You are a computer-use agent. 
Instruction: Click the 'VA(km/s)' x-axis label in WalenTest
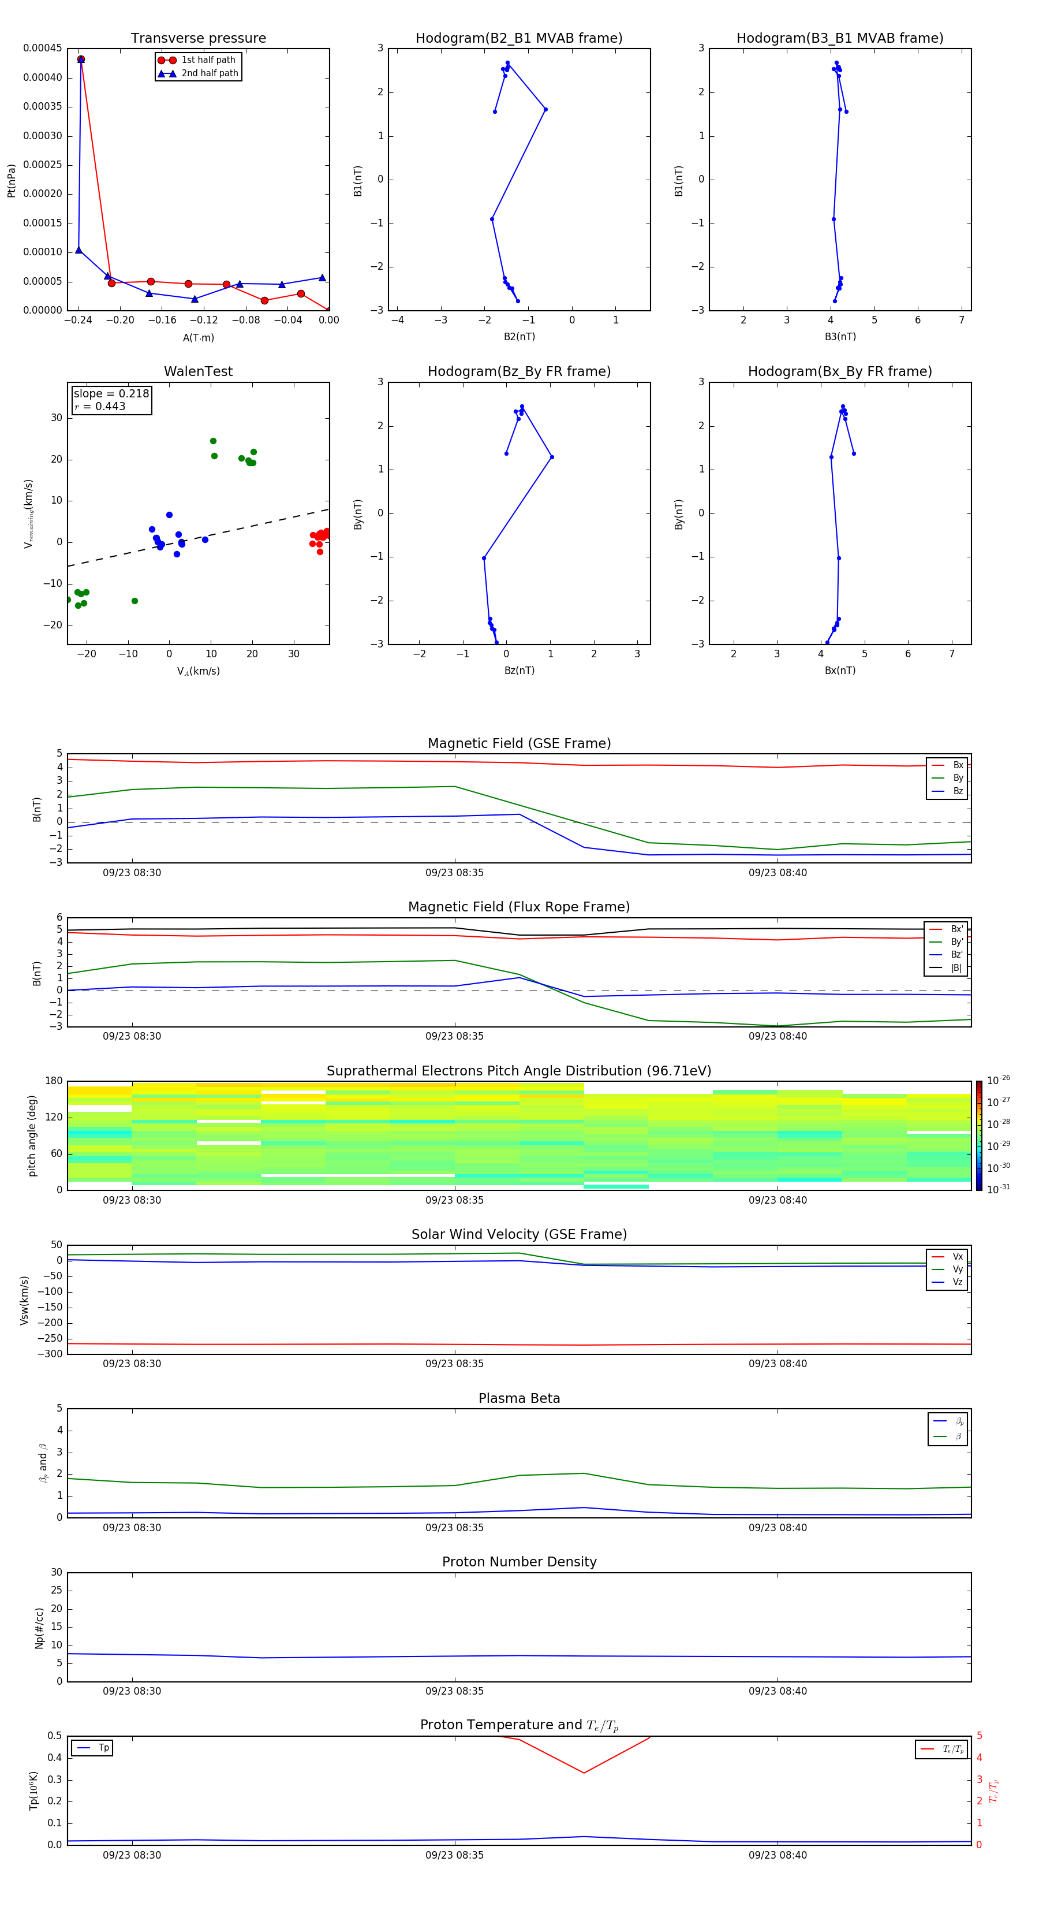(198, 671)
